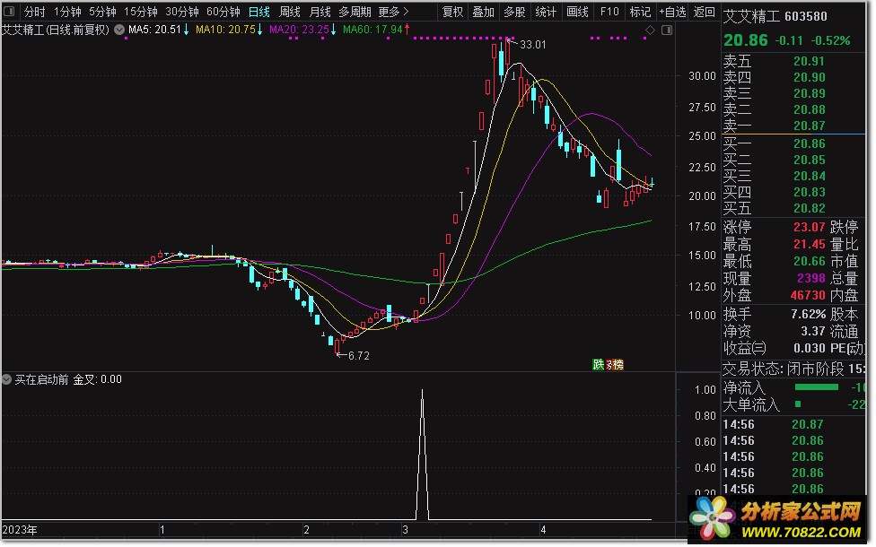Click the 买五 bid price 20.82
The height and width of the screenshot is (547, 876).
point(809,209)
